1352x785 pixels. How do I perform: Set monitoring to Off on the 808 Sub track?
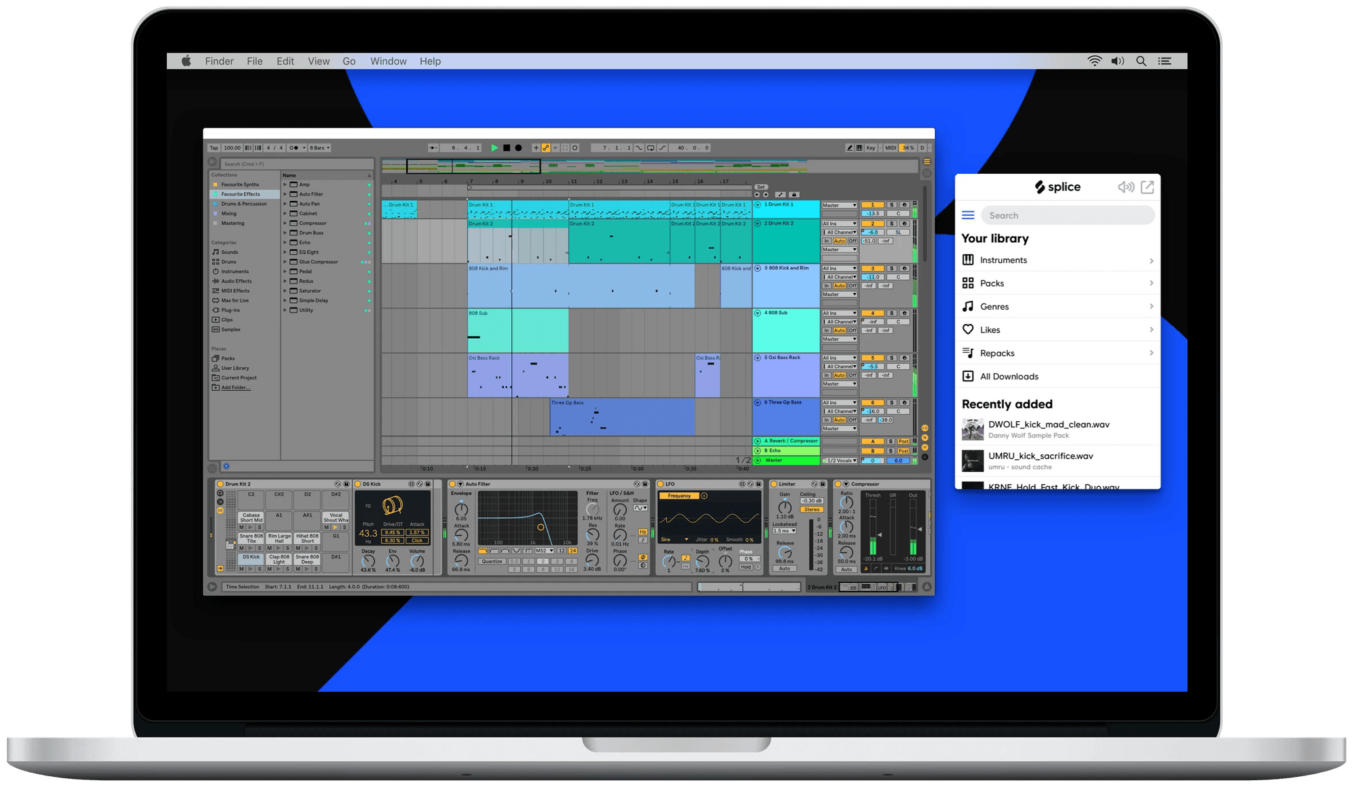[852, 330]
